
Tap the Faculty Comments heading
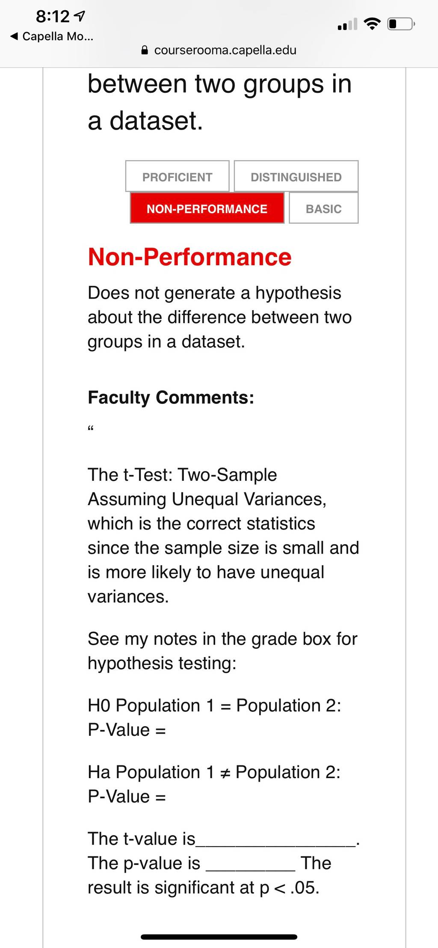(171, 397)
